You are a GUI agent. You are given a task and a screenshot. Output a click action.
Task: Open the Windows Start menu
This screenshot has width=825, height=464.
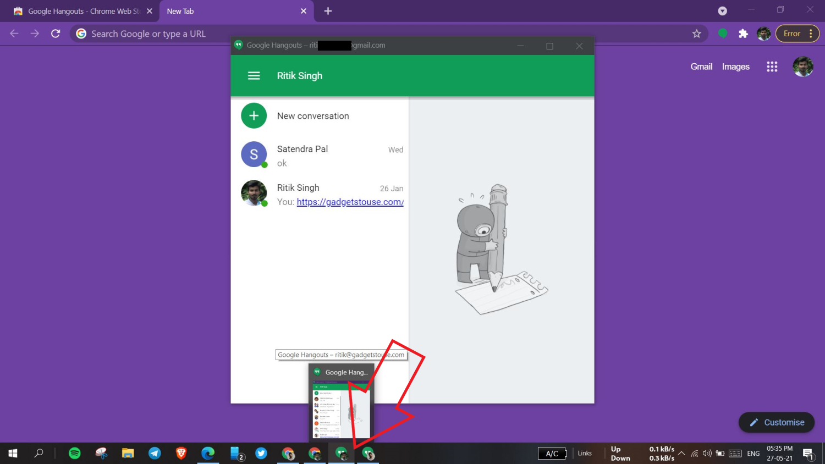(x=13, y=453)
